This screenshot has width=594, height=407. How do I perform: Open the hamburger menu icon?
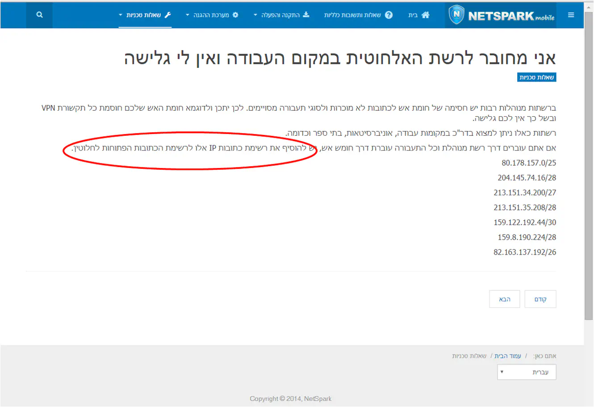pyautogui.click(x=571, y=15)
